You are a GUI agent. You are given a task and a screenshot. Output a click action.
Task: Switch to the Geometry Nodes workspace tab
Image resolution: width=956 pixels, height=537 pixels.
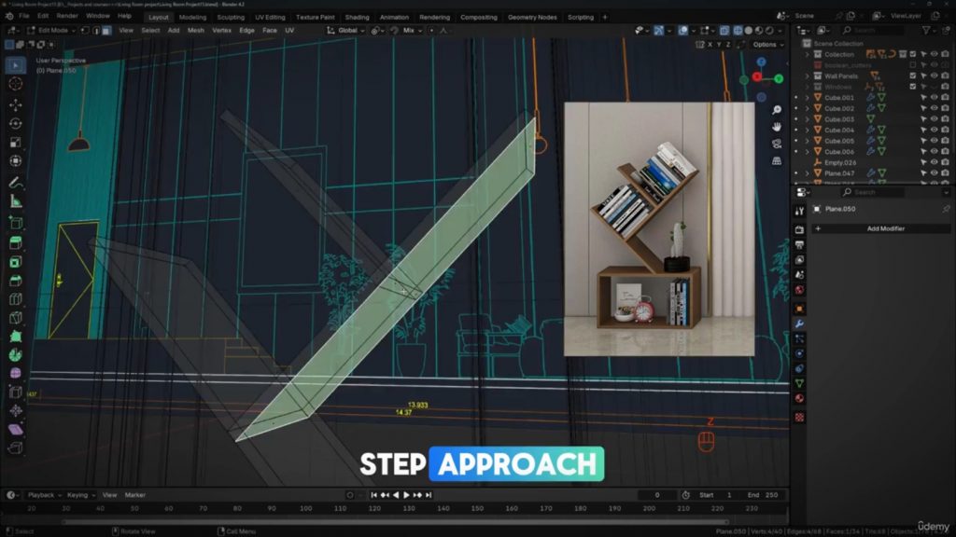[532, 17]
